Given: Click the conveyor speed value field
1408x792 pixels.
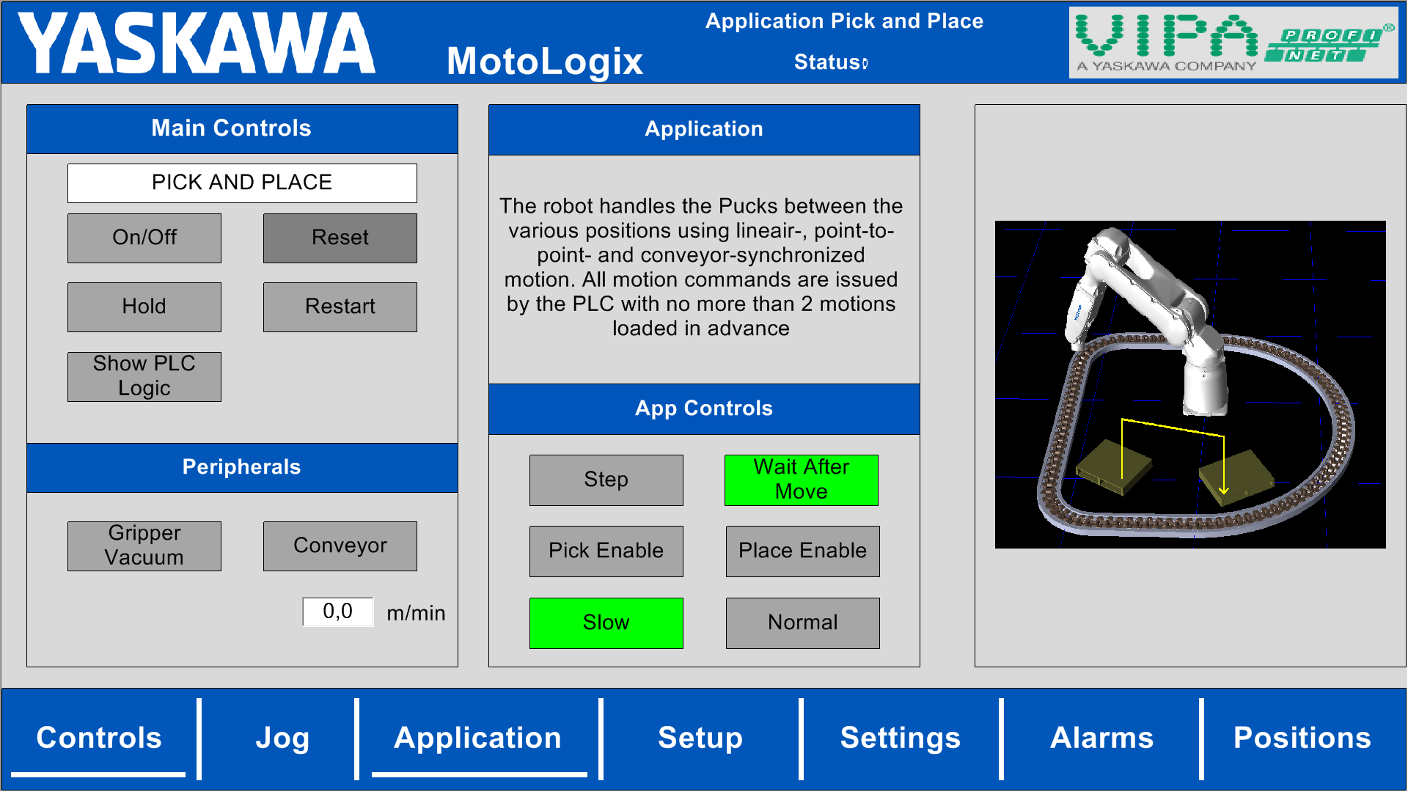Looking at the screenshot, I should [338, 612].
